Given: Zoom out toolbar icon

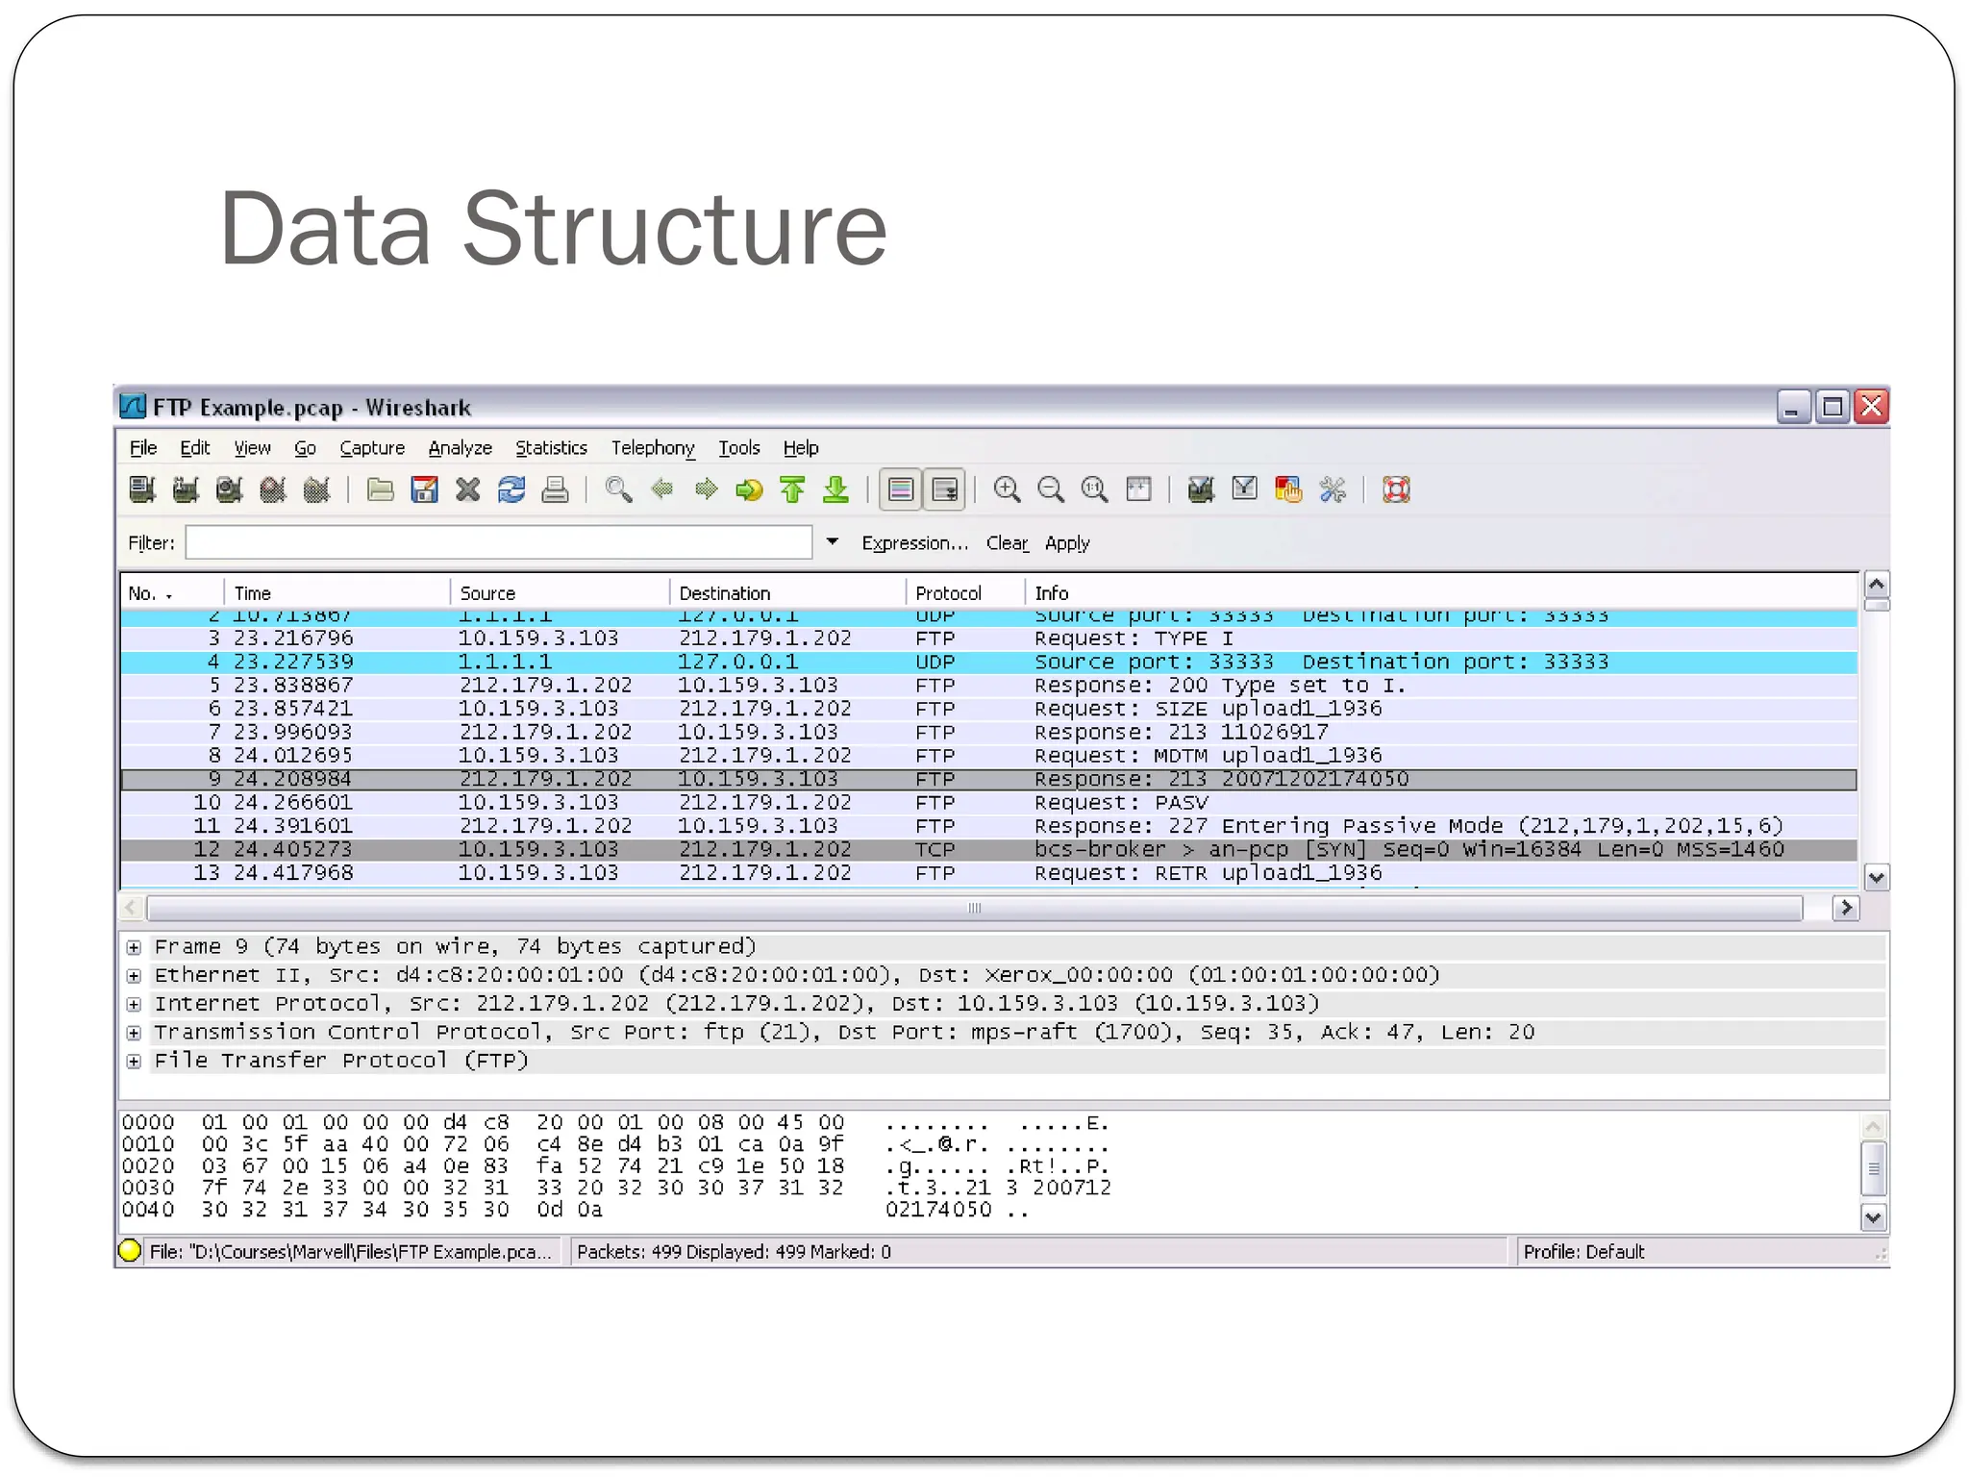Looking at the screenshot, I should click(x=1051, y=489).
